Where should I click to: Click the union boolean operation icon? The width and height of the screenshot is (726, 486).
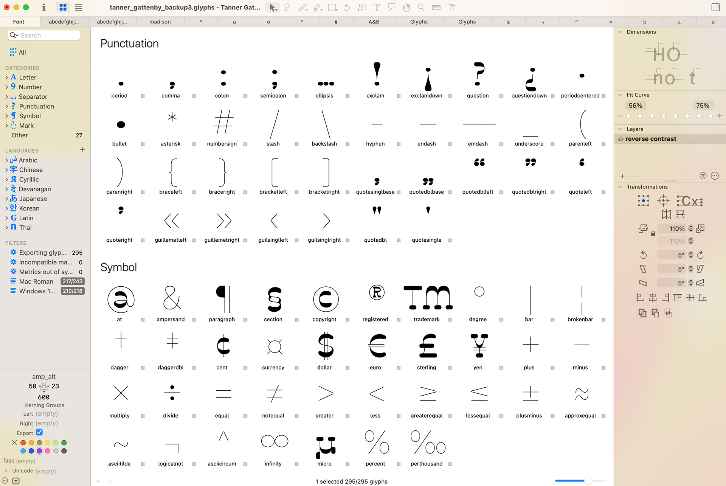coord(642,313)
